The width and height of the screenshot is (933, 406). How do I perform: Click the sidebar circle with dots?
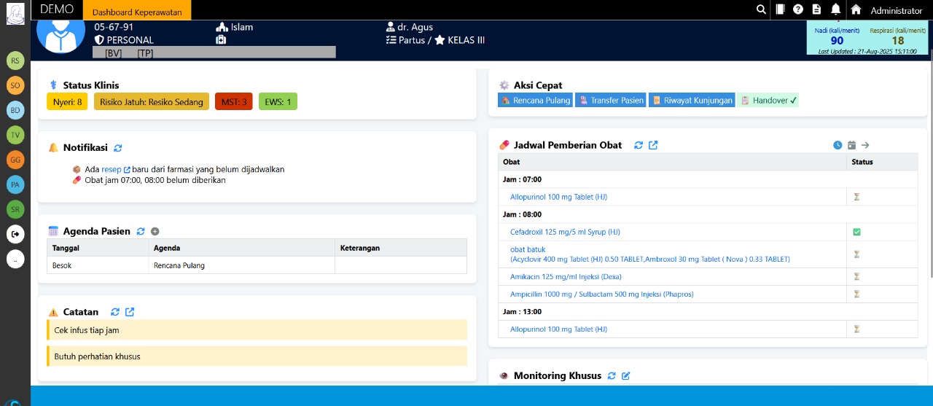[x=15, y=259]
